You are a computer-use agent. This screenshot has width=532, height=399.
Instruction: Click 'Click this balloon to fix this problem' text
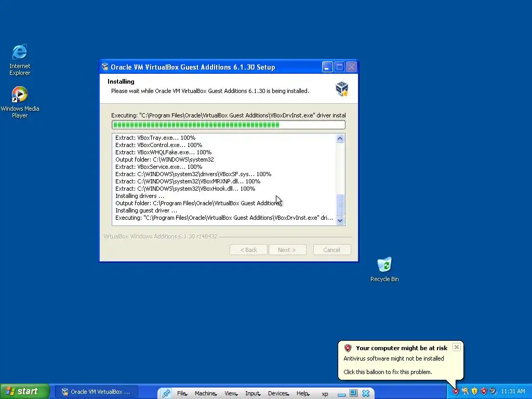pos(388,372)
